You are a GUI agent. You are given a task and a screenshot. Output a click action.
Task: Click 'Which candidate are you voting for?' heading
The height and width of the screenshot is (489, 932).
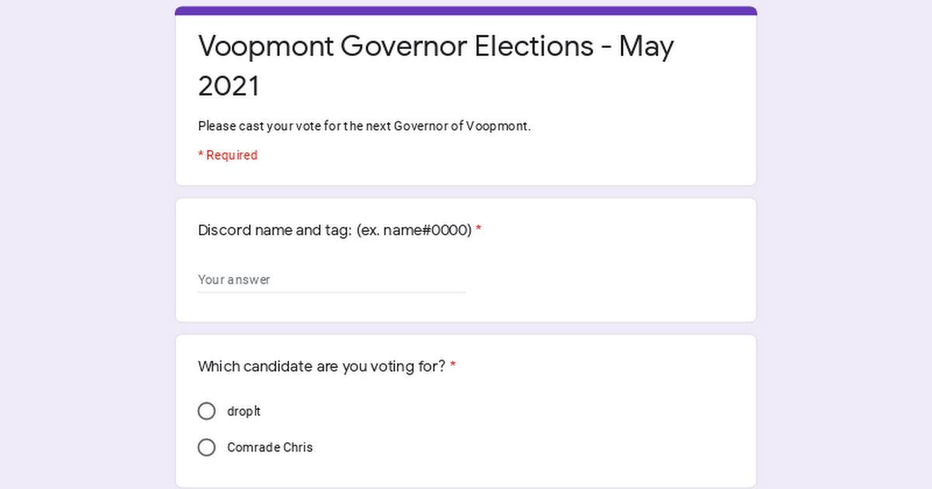(322, 366)
